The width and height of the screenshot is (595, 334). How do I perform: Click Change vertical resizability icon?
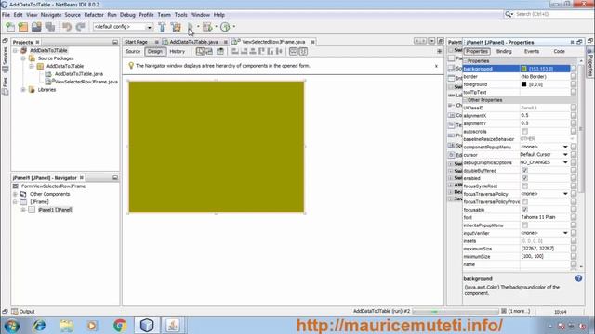click(303, 52)
